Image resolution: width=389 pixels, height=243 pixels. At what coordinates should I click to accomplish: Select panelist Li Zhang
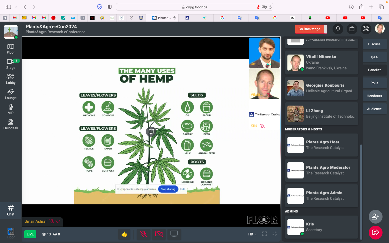coord(321,114)
